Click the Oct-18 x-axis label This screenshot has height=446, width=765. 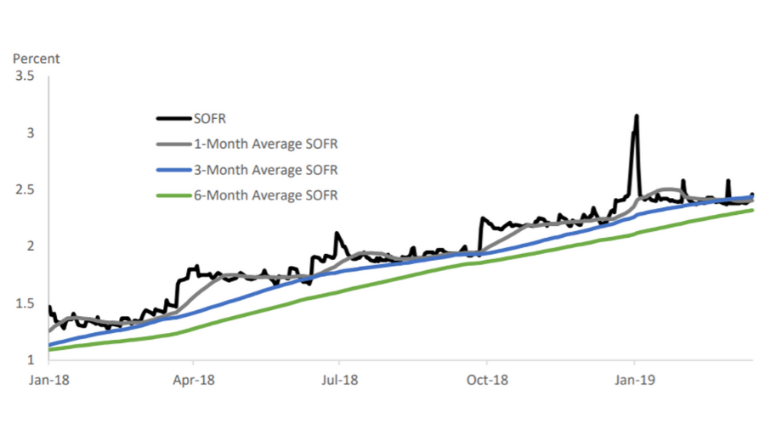coord(486,379)
